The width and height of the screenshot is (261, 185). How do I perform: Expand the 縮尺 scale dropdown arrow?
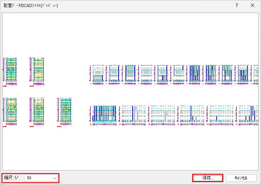coord(55,178)
